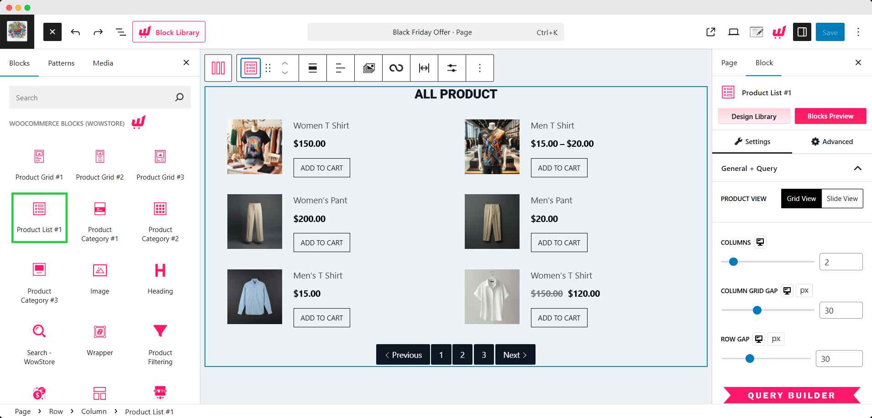Image resolution: width=872 pixels, height=418 pixels.
Task: Open the replace image tool in the block toolbar
Action: pos(368,68)
